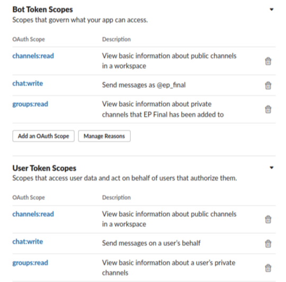The width and height of the screenshot is (286, 282).
Task: Select the User Token Scopes heading
Action: coord(44,168)
